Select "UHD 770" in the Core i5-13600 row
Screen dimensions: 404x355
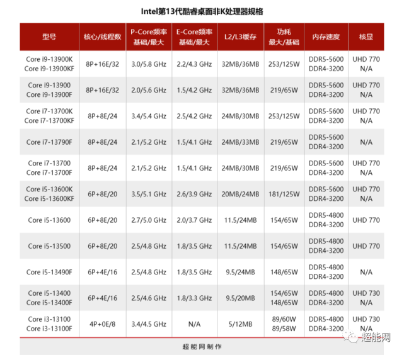coord(366,220)
